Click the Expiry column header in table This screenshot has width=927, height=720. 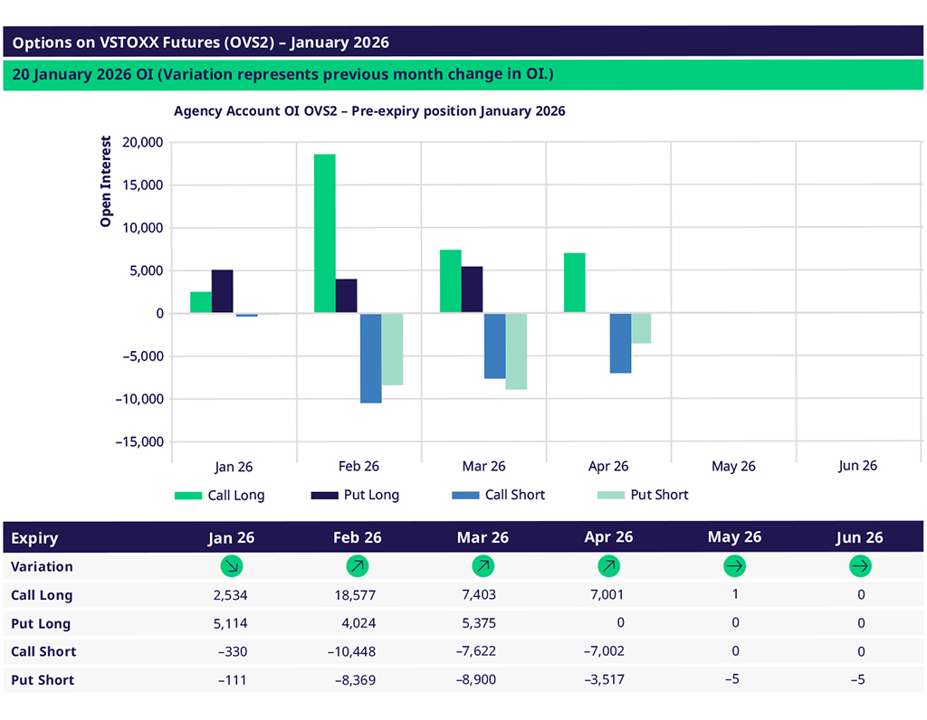click(x=34, y=537)
